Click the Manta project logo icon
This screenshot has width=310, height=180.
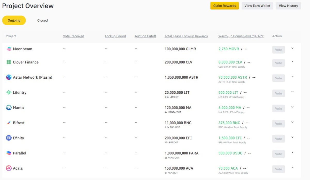pos(9,108)
